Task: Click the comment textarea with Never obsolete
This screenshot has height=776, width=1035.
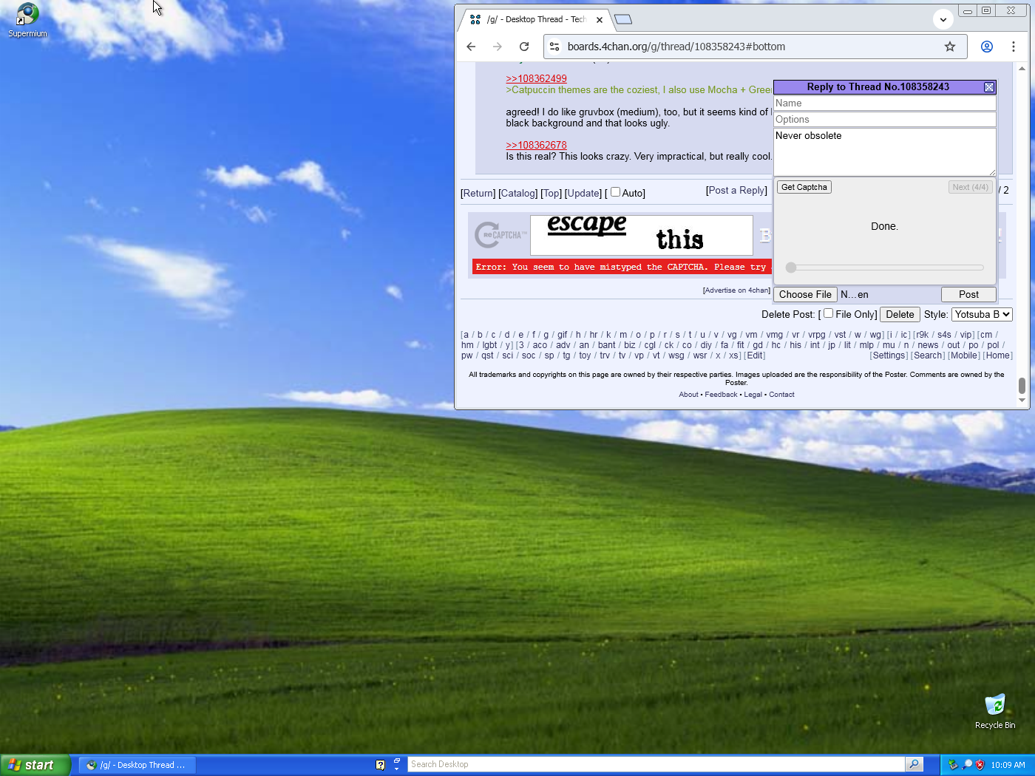Action: pos(885,152)
